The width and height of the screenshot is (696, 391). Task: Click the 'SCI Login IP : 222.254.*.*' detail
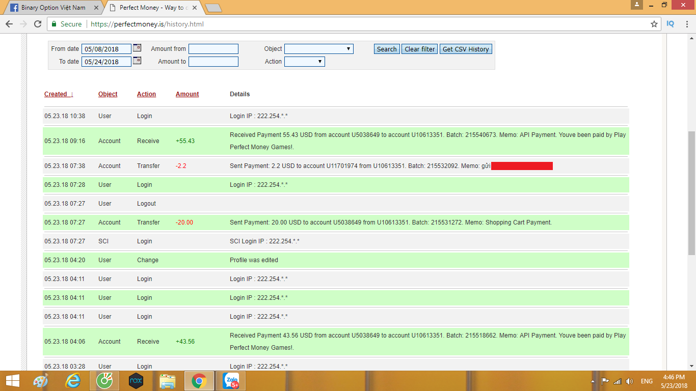(x=264, y=241)
